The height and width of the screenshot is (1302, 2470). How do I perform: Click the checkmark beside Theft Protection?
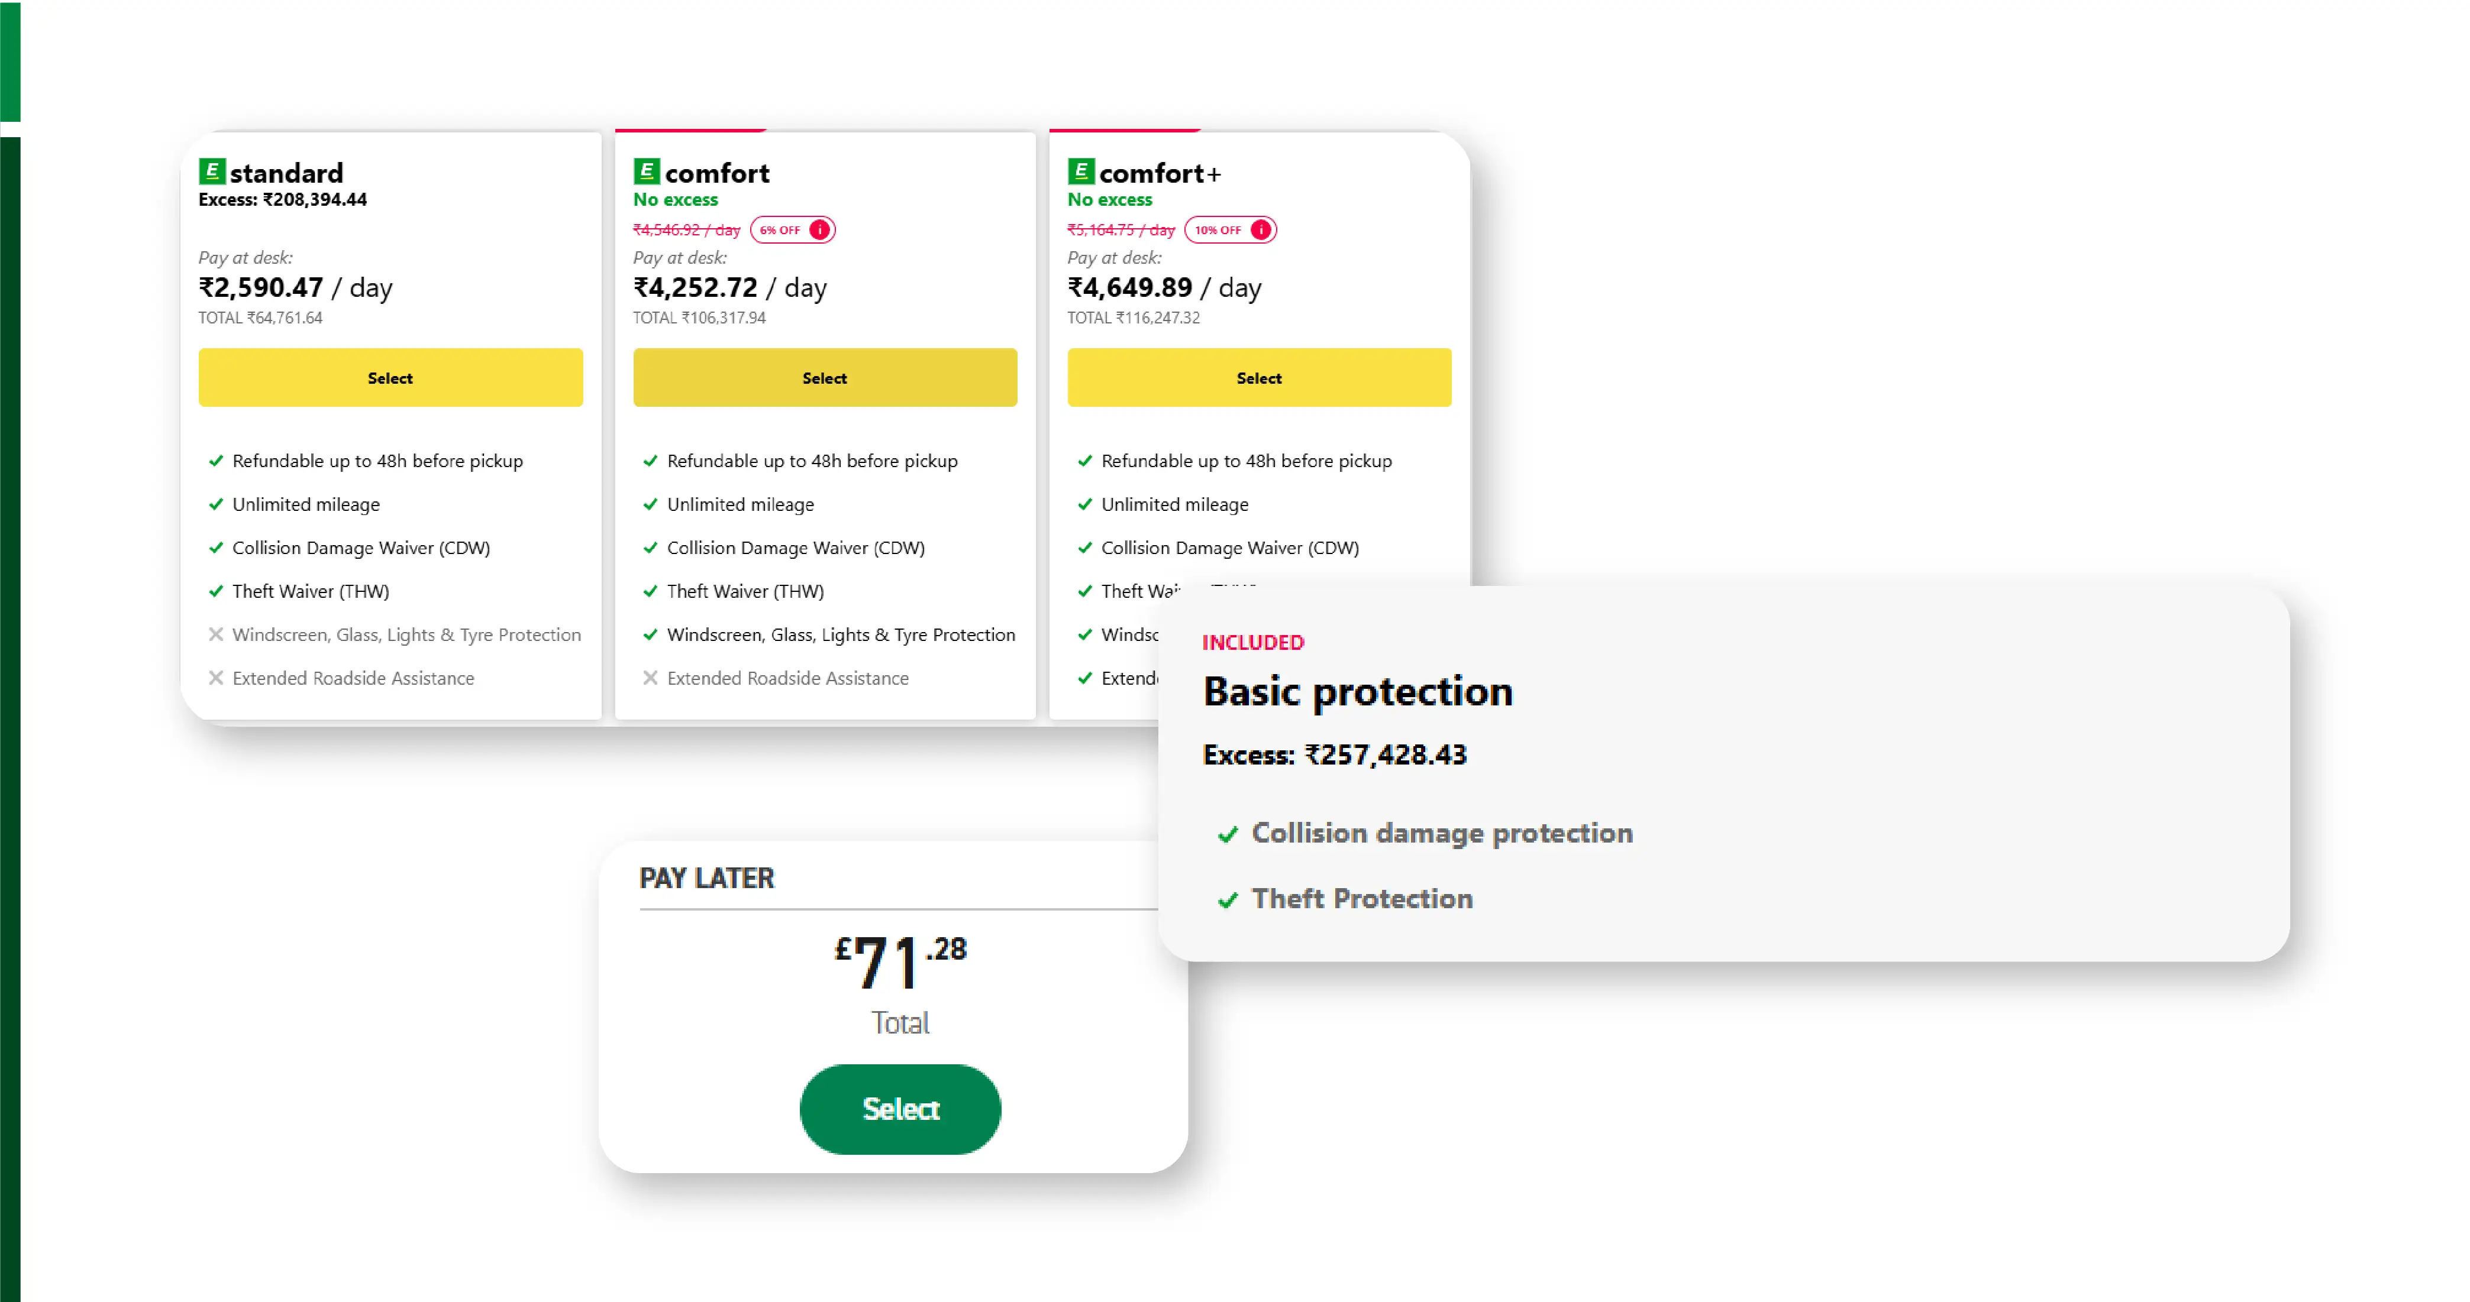[1228, 899]
